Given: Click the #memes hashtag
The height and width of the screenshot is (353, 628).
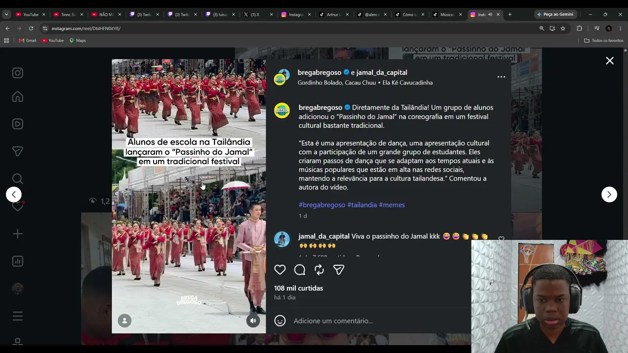Looking at the screenshot, I should (392, 205).
